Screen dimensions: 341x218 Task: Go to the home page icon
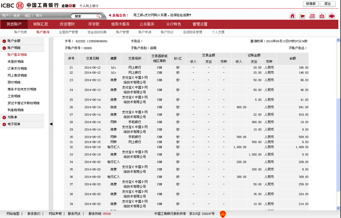pos(292,16)
